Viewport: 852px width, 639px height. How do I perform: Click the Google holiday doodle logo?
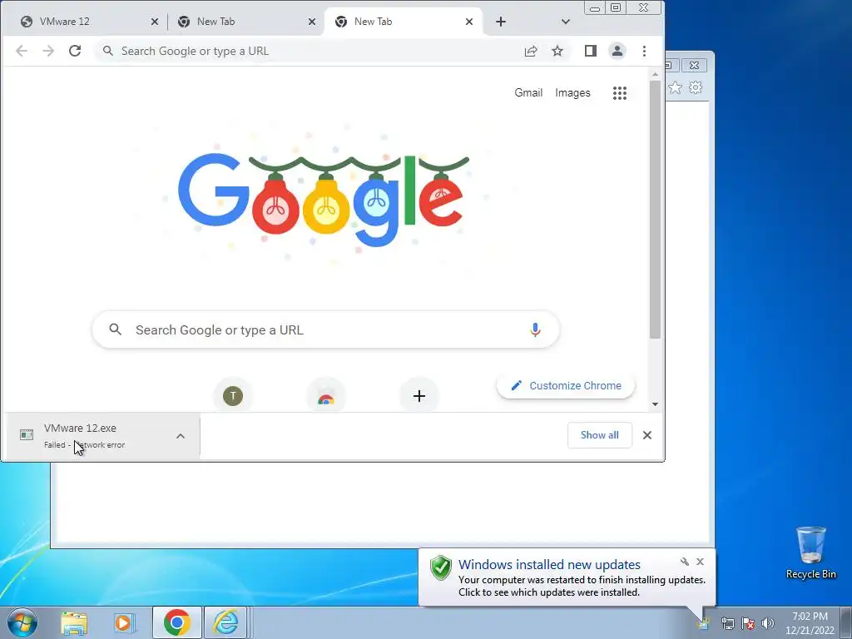point(324,199)
